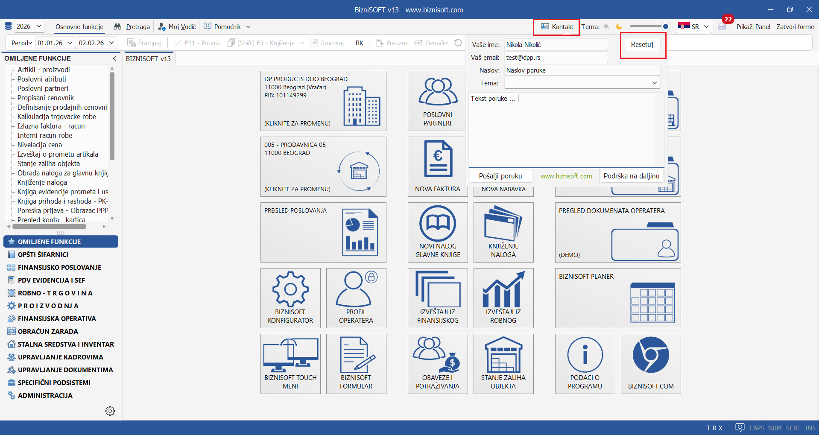The image size is (819, 435).
Task: Click the Stanje Zaliha Objekta warehouse icon
Action: point(503,355)
